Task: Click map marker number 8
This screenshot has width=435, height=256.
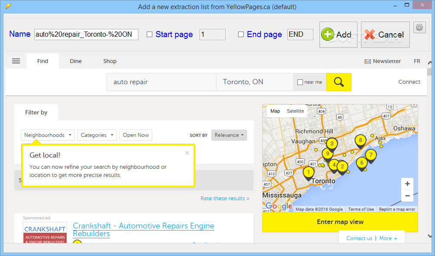Action: (360, 140)
